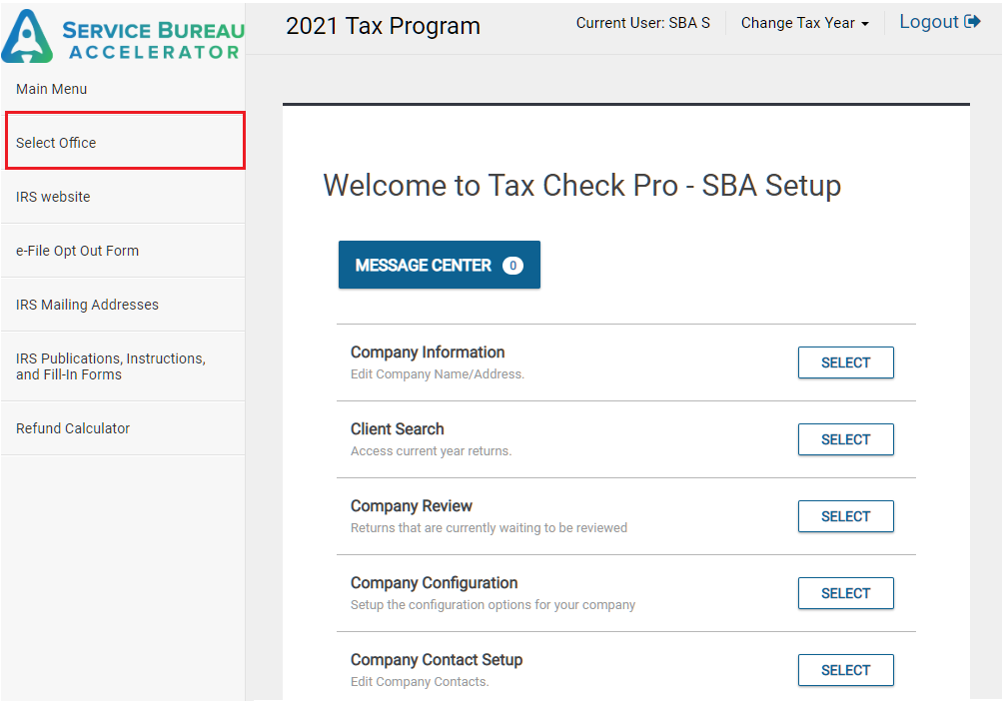This screenshot has height=706, width=1002.
Task: Choose Select Office in the sidebar
Action: 57,143
